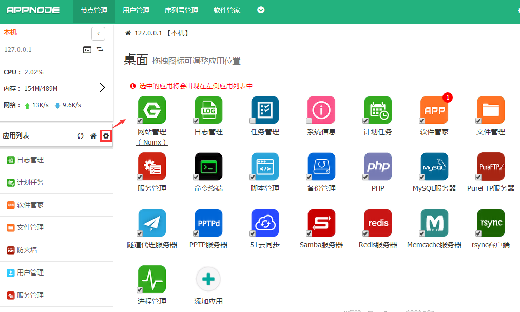Uncheck the 日志管理 desktop icon checkbox

pyautogui.click(x=196, y=121)
